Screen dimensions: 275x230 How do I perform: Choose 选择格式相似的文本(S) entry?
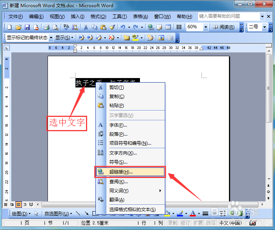point(130,210)
